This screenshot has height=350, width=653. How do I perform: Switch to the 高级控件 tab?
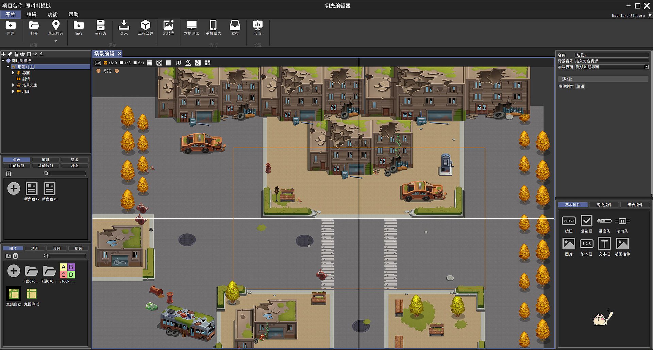pyautogui.click(x=604, y=205)
